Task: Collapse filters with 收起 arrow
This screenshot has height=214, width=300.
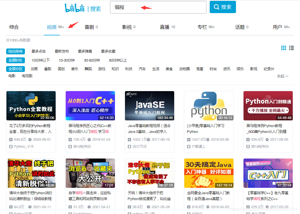Action: pyautogui.click(x=283, y=76)
